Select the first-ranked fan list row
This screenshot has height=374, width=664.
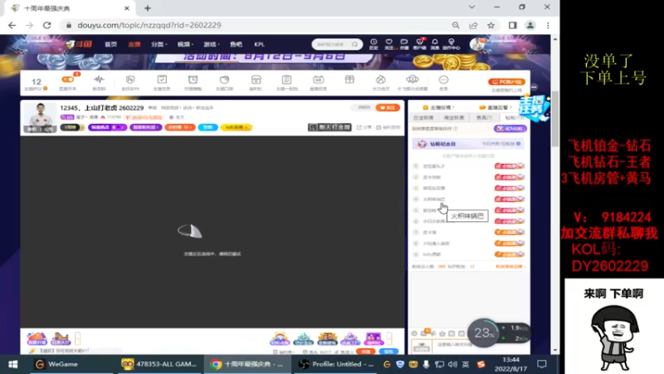[468, 166]
